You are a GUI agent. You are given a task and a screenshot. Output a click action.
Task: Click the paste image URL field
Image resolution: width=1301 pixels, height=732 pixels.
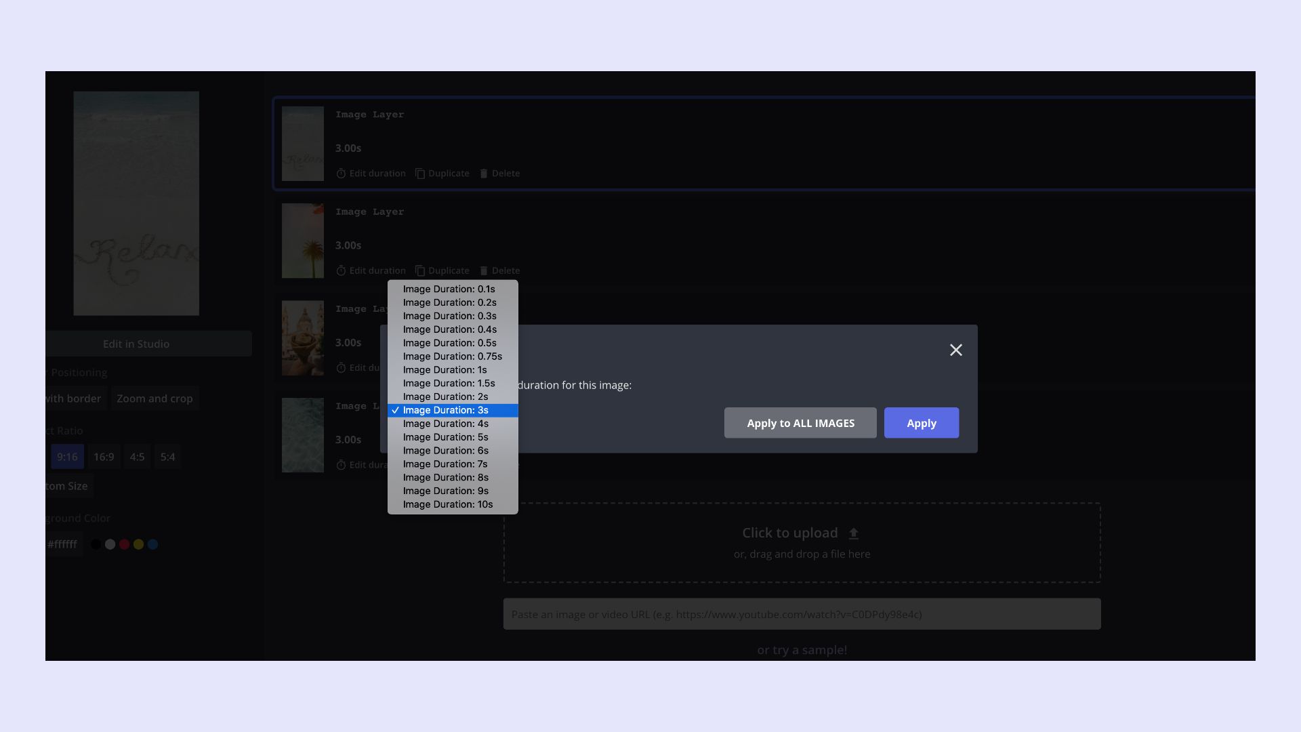802,614
